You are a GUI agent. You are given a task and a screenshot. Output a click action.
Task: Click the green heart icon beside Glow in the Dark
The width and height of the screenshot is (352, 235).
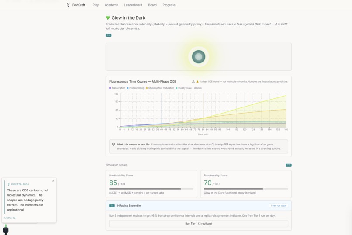pyautogui.click(x=108, y=18)
